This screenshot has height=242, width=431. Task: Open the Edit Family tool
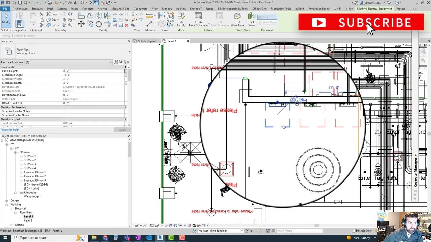point(181,20)
